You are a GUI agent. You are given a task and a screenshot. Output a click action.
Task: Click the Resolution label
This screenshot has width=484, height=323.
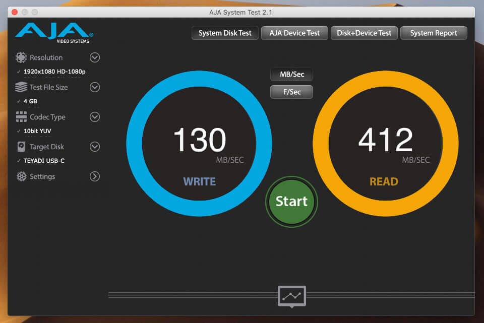coord(46,57)
